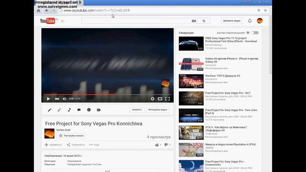Open the YouTube logo home link
Image resolution: width=306 pixels, height=172 pixels.
coord(48,21)
